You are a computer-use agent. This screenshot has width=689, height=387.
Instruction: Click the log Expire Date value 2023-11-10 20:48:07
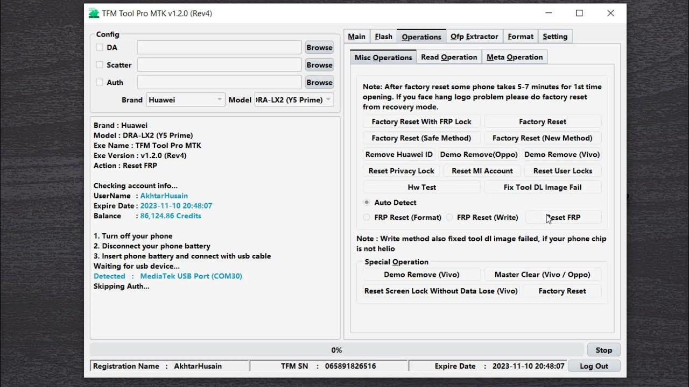click(x=177, y=206)
